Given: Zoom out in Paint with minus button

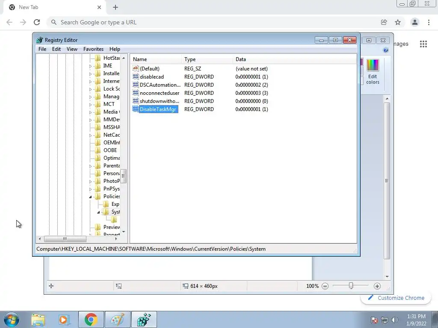Looking at the screenshot, I should 325,286.
